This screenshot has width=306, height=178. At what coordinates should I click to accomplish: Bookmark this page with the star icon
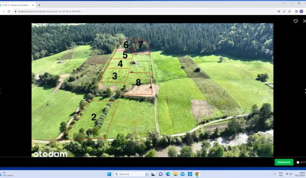point(289,11)
